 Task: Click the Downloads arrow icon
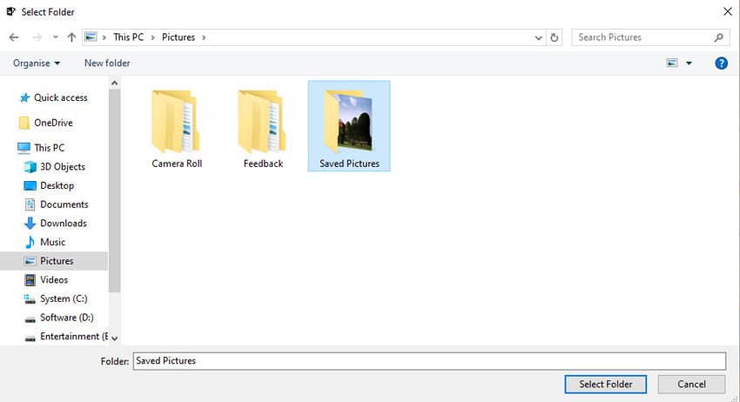[x=30, y=223]
